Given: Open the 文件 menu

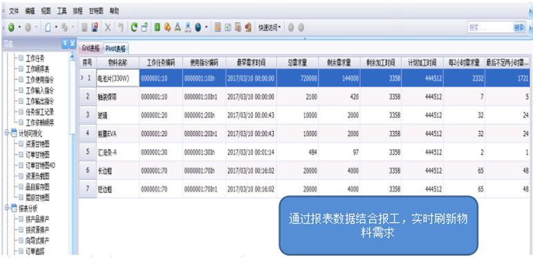Looking at the screenshot, I should coord(14,11).
